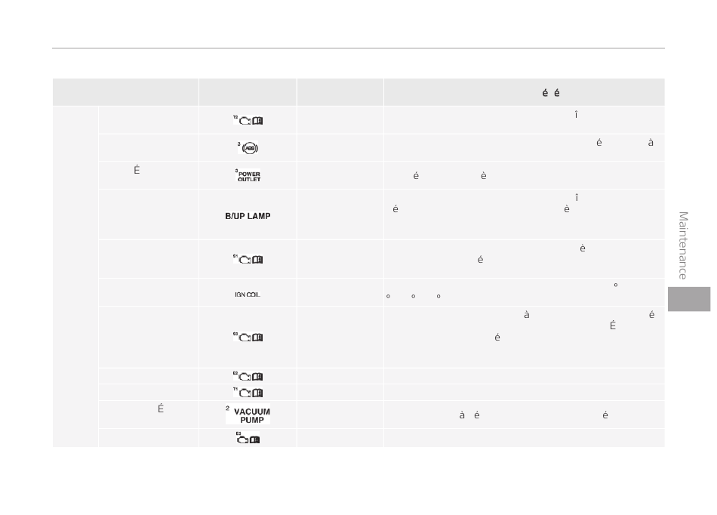Click the E3 engine manual symbol

click(x=248, y=438)
